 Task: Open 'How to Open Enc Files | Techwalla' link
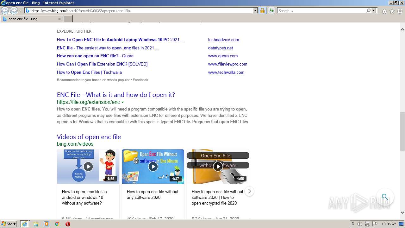pyautogui.click(x=89, y=73)
